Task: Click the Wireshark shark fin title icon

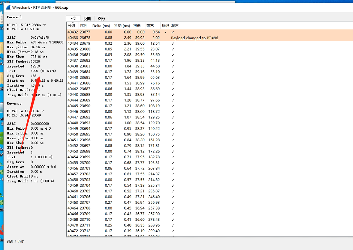Action: [8, 7]
